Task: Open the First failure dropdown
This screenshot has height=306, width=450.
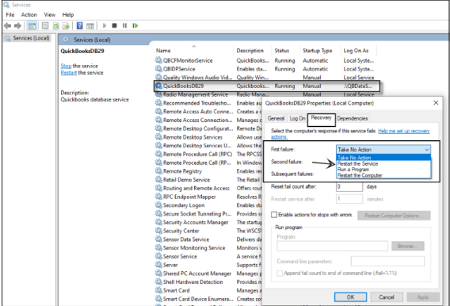Action: tap(383, 150)
